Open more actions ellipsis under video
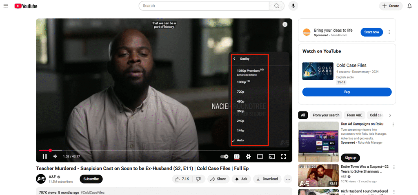Viewport: 418px width, 195px height. tap(288, 179)
